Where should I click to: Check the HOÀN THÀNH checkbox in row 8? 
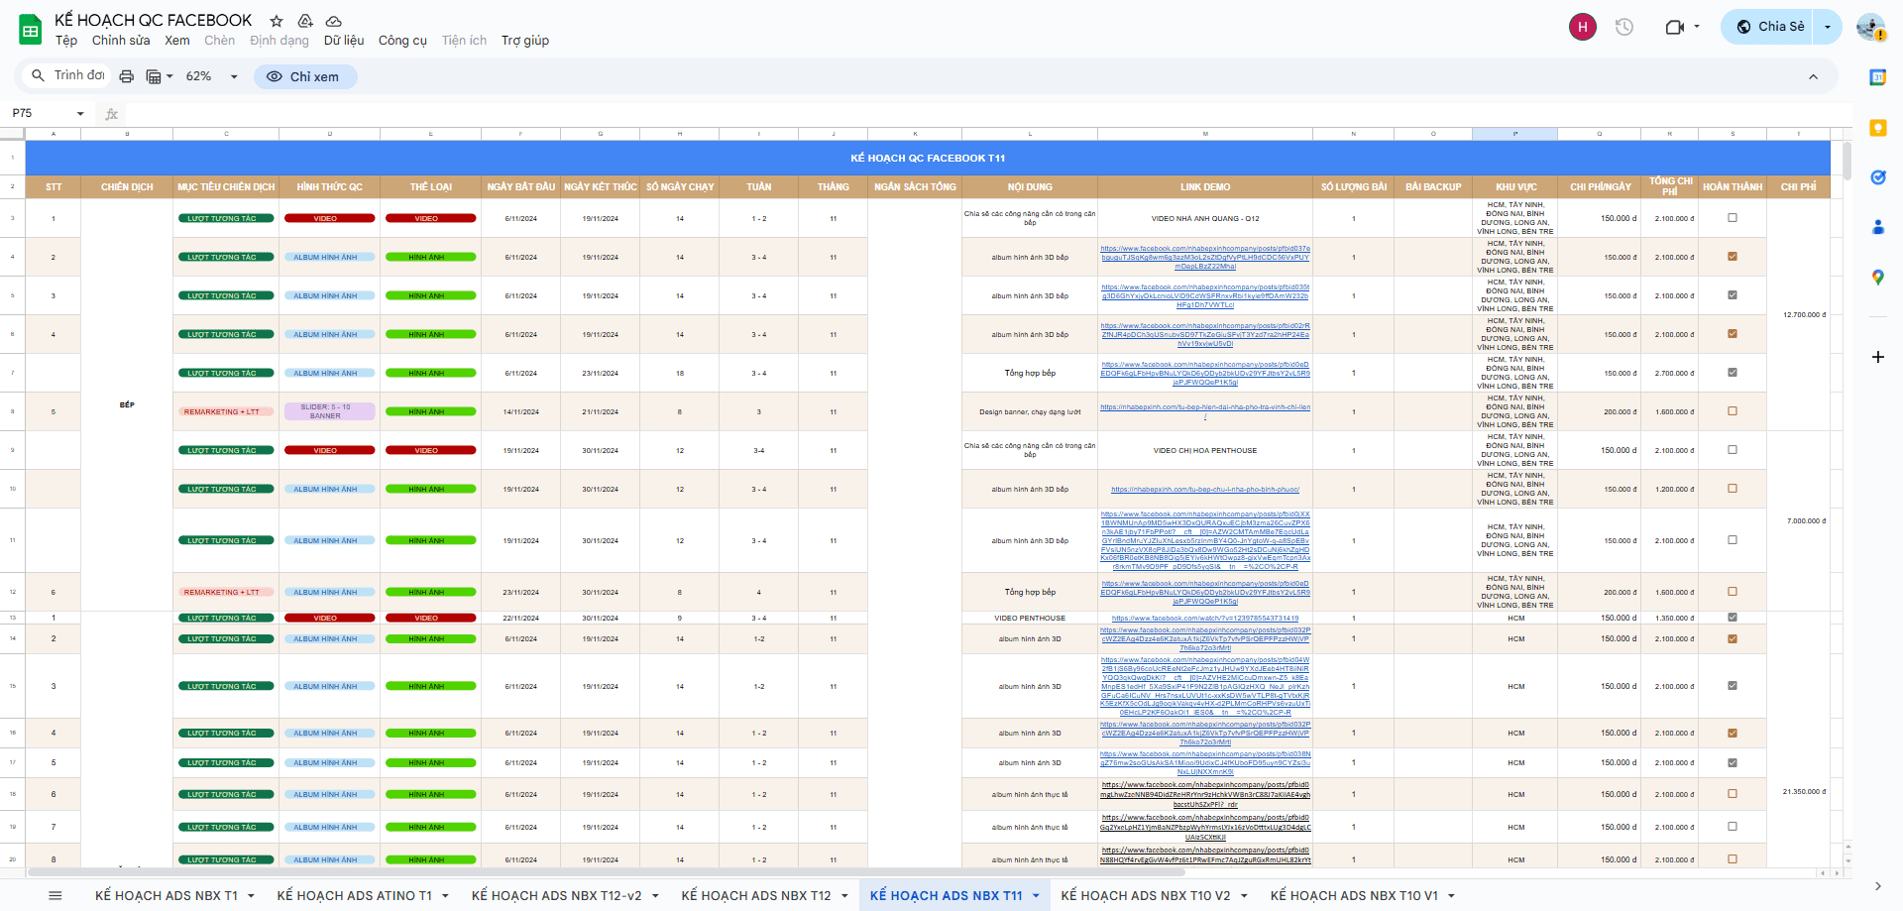coord(1733,411)
